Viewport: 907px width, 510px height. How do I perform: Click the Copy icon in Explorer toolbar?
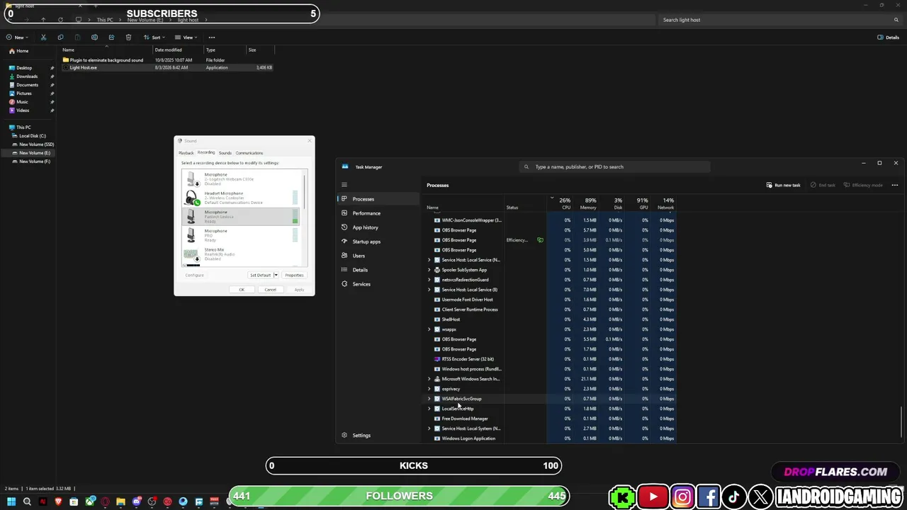(60, 38)
